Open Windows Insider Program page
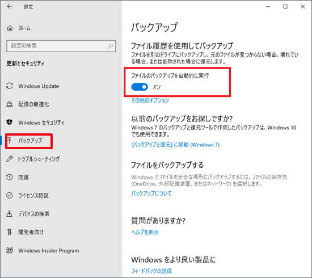Image resolution: width=312 pixels, height=278 pixels. pos(49,251)
